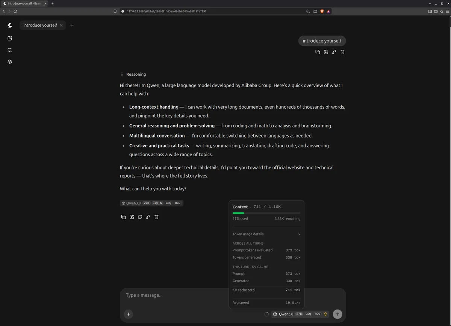451x326 pixels.
Task: Click the IQ3_S badge under the response
Action: 158,203
